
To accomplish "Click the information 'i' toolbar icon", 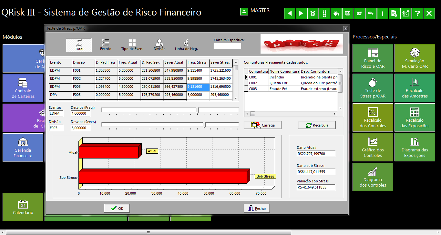I will [x=383, y=13].
